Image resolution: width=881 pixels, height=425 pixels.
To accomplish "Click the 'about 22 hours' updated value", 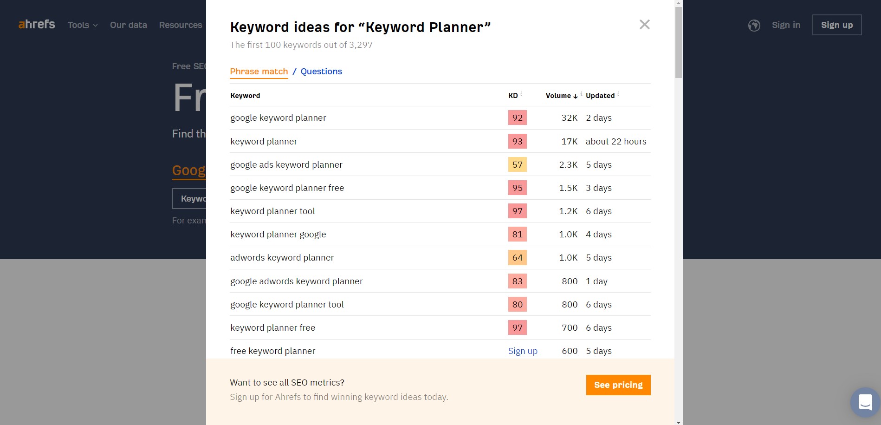I will [x=616, y=142].
